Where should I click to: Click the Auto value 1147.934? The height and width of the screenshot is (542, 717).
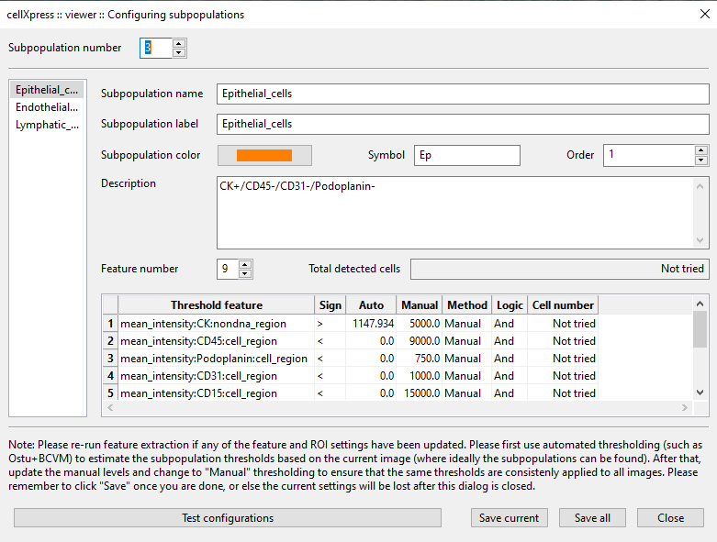[x=371, y=324]
